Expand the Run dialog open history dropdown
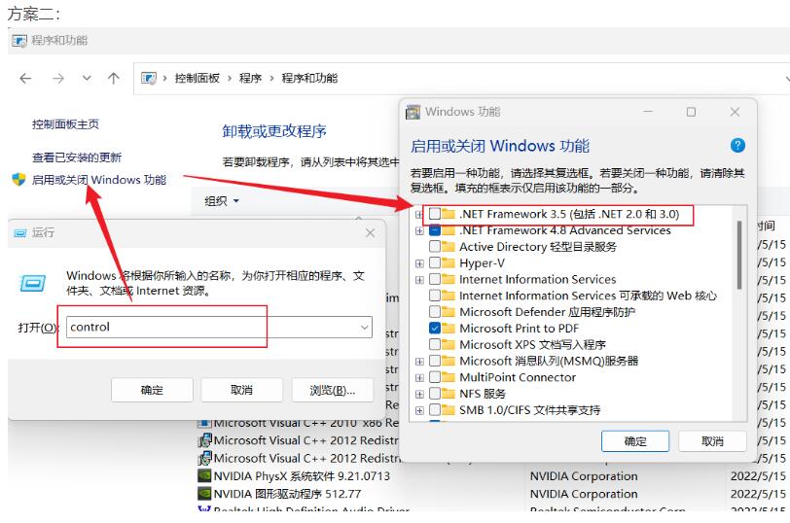 pos(364,328)
